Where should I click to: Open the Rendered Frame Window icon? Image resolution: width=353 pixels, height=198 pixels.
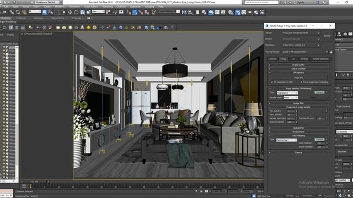point(244,12)
